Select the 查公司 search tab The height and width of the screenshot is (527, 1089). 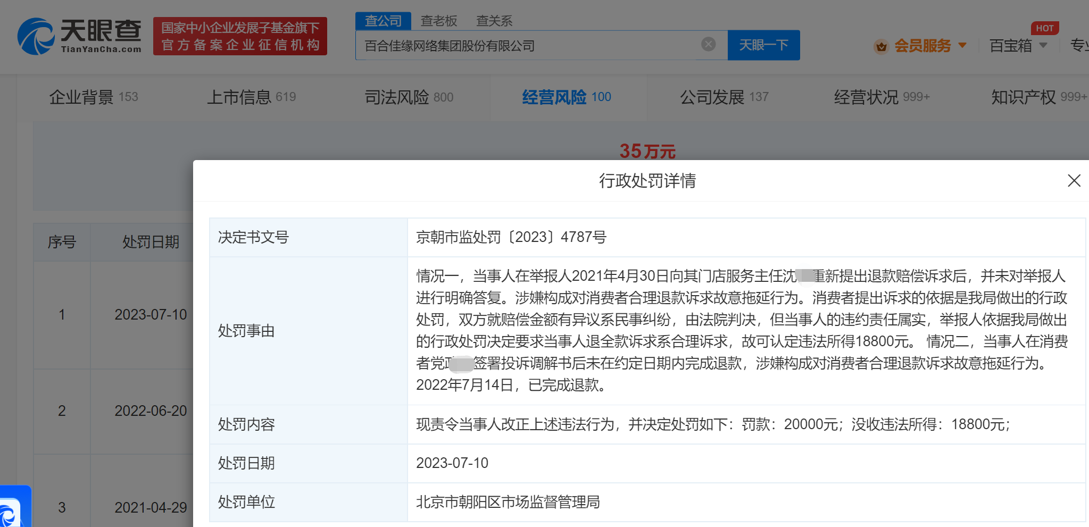coord(383,21)
